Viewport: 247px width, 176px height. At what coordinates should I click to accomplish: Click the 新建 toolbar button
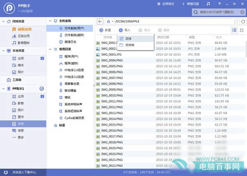pyautogui.click(x=105, y=30)
